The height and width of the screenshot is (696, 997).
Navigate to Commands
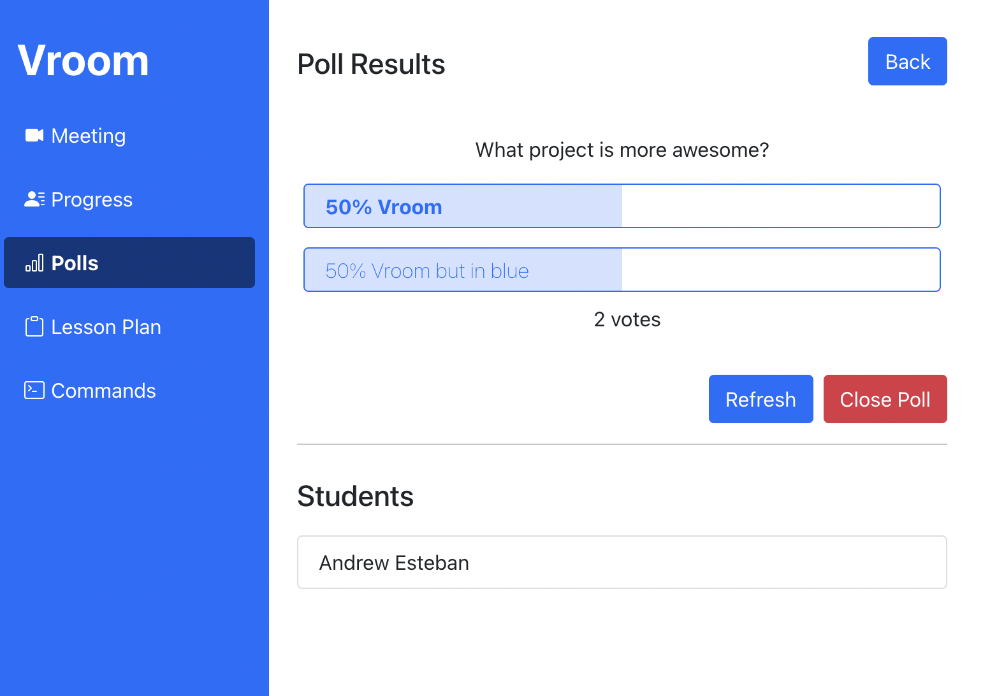point(103,391)
